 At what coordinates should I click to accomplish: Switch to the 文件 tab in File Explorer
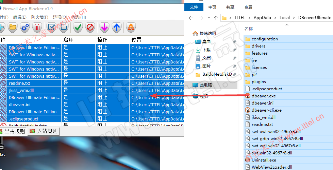tap(194, 7)
